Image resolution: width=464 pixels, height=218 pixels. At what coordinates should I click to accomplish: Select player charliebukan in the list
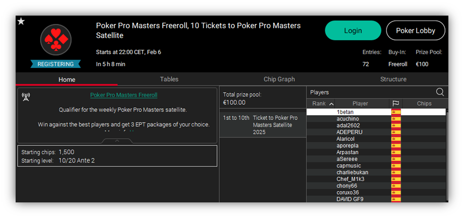376,172
